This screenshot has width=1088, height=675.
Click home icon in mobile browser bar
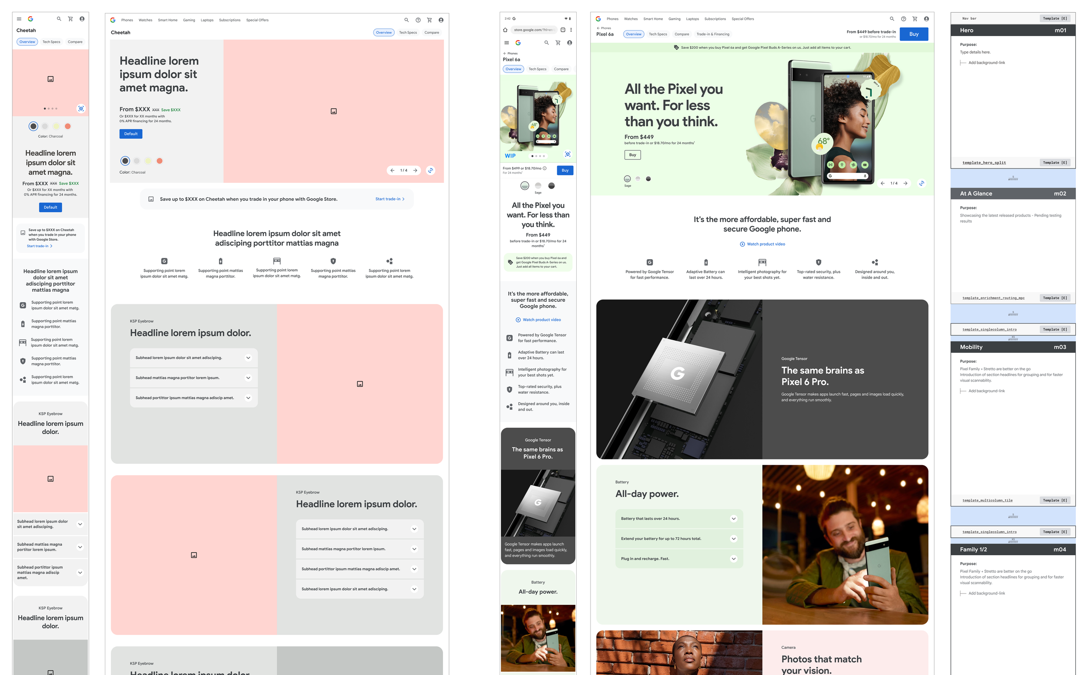coord(505,30)
